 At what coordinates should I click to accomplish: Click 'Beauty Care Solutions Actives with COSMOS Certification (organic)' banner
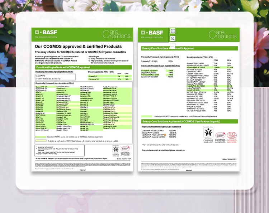coord(189,121)
